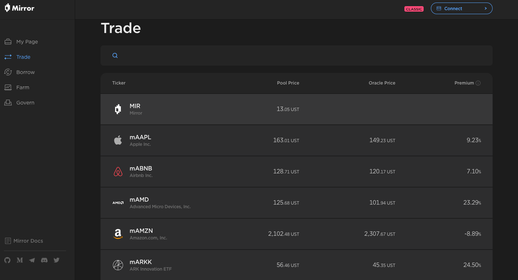This screenshot has width=518, height=280.
Task: Click the Apple logo for mAAPL
Action: pyautogui.click(x=118, y=140)
